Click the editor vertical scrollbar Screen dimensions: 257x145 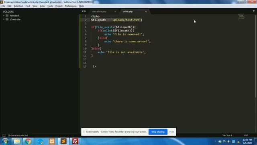[x=255, y=56]
